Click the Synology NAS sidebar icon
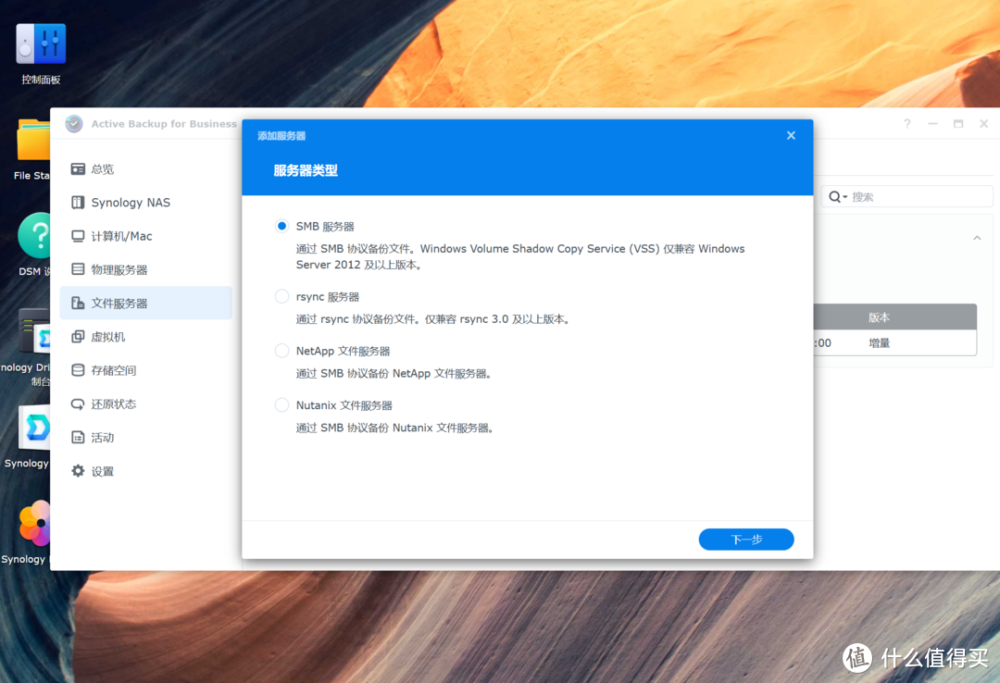 [78, 203]
